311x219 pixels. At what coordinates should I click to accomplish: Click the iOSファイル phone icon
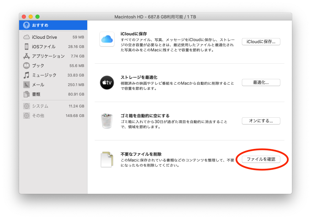tap(27, 47)
